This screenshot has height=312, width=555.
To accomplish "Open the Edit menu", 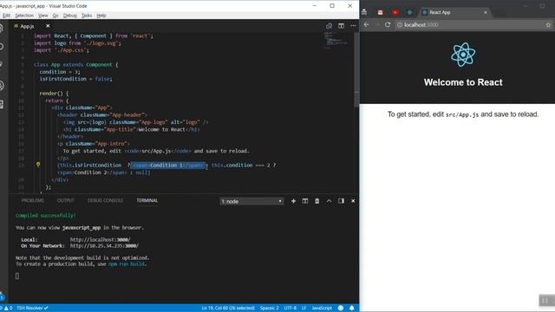I will pos(6,16).
